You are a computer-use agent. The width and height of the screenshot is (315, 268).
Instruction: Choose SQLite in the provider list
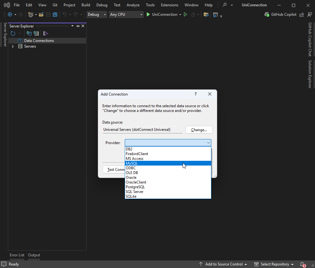pos(131,196)
